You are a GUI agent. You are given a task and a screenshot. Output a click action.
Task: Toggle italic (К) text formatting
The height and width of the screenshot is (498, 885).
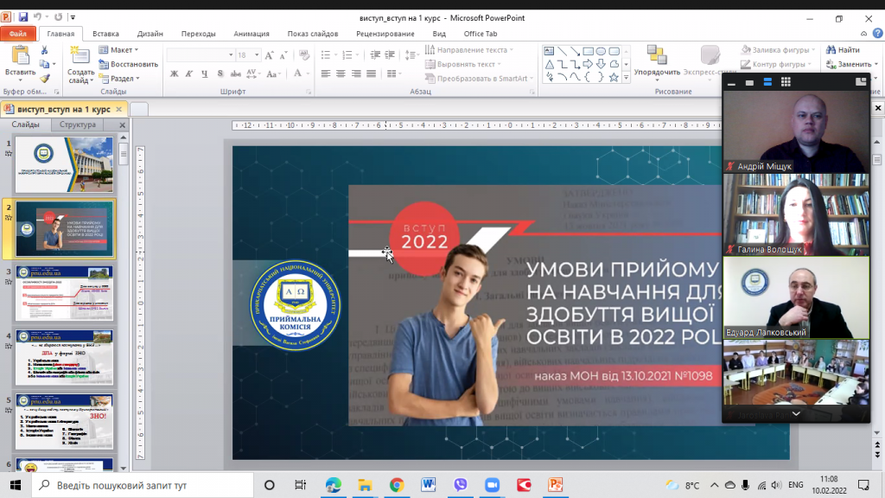pos(187,74)
